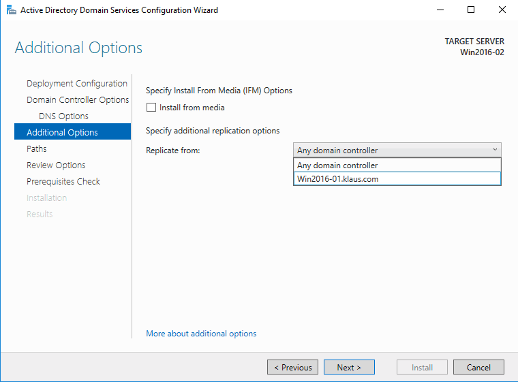This screenshot has height=382, width=518.
Task: Switch to DNS Options step
Action: pos(63,116)
